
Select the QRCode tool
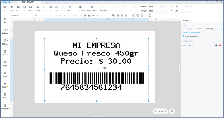(x=5, y=42)
